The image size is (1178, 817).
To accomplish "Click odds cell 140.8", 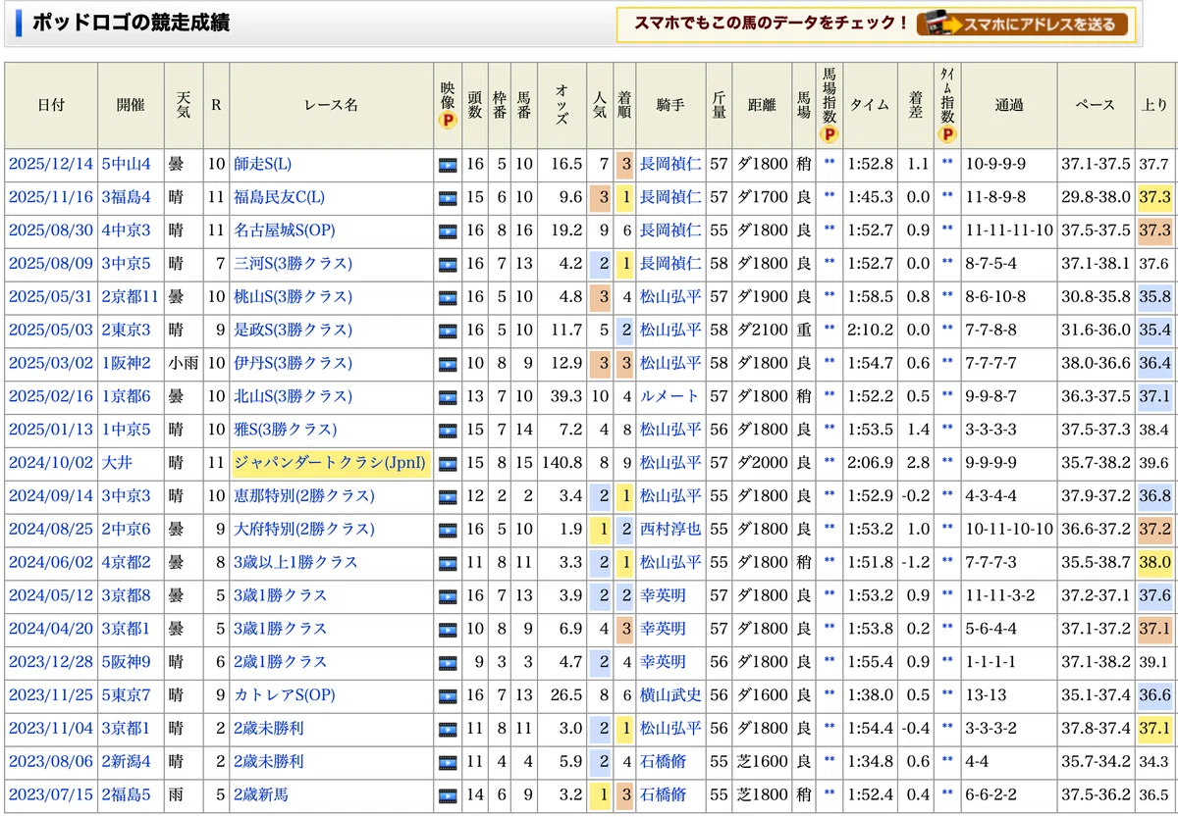I will point(562,464).
